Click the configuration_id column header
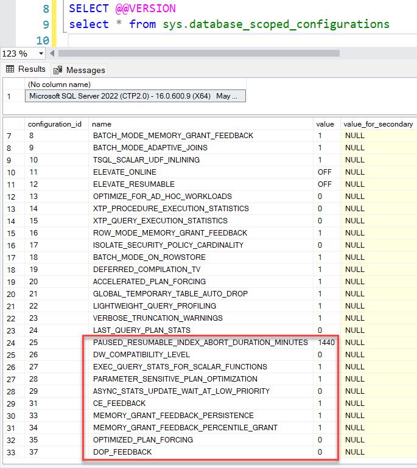 point(57,124)
